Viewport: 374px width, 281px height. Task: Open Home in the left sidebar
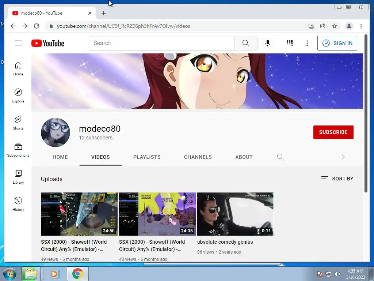pos(18,69)
